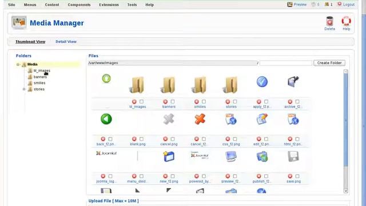Check the back_f2 checkbox
Viewport: 366px width, 206px height.
(x=110, y=139)
